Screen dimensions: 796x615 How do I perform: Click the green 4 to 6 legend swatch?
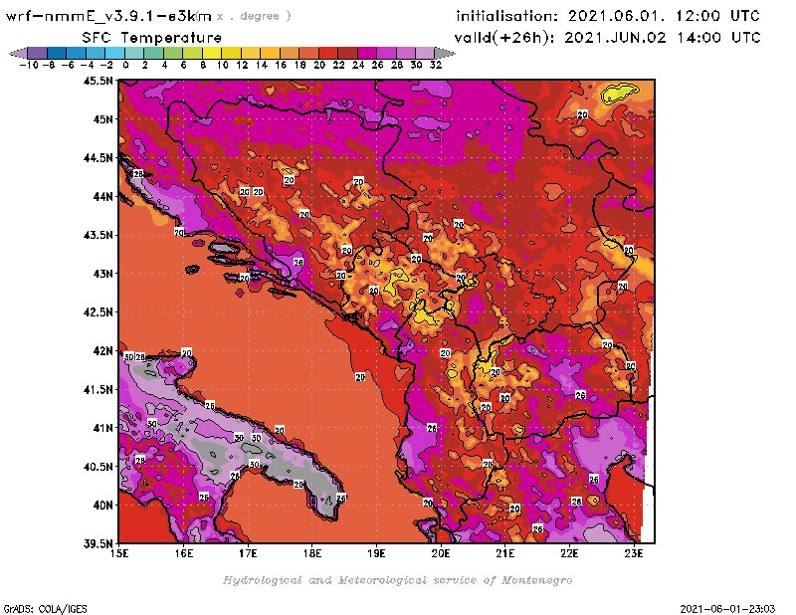coord(173,53)
